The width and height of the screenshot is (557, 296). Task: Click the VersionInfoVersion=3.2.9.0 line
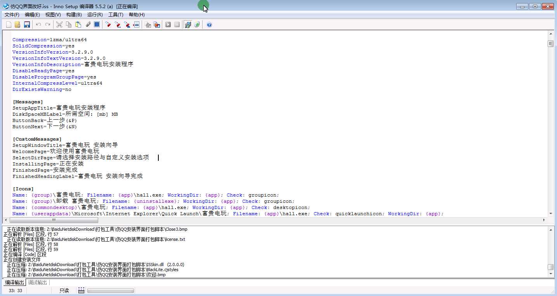pos(53,52)
